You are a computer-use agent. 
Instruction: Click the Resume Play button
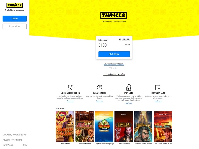pos(15,26)
